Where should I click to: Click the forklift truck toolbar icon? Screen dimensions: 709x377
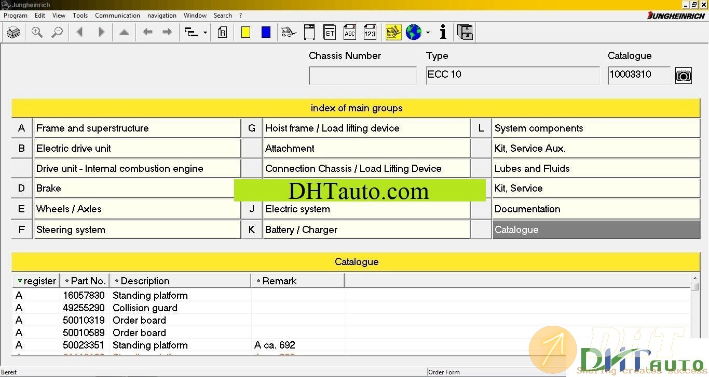tap(289, 33)
